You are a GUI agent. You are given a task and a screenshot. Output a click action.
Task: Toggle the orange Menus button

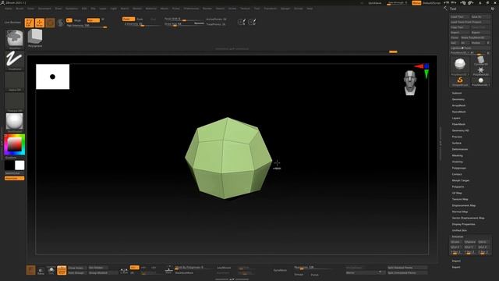416,3
